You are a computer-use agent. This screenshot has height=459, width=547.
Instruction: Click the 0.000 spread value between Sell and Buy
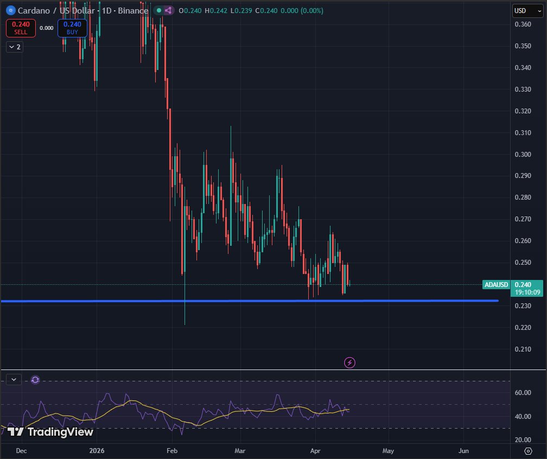click(47, 28)
